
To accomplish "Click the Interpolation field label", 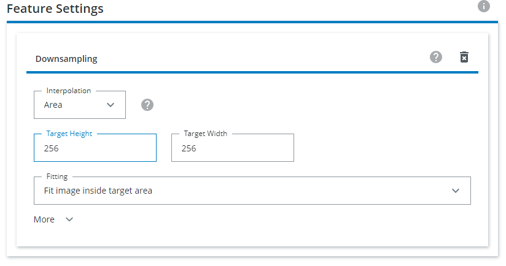I will pyautogui.click(x=69, y=91).
